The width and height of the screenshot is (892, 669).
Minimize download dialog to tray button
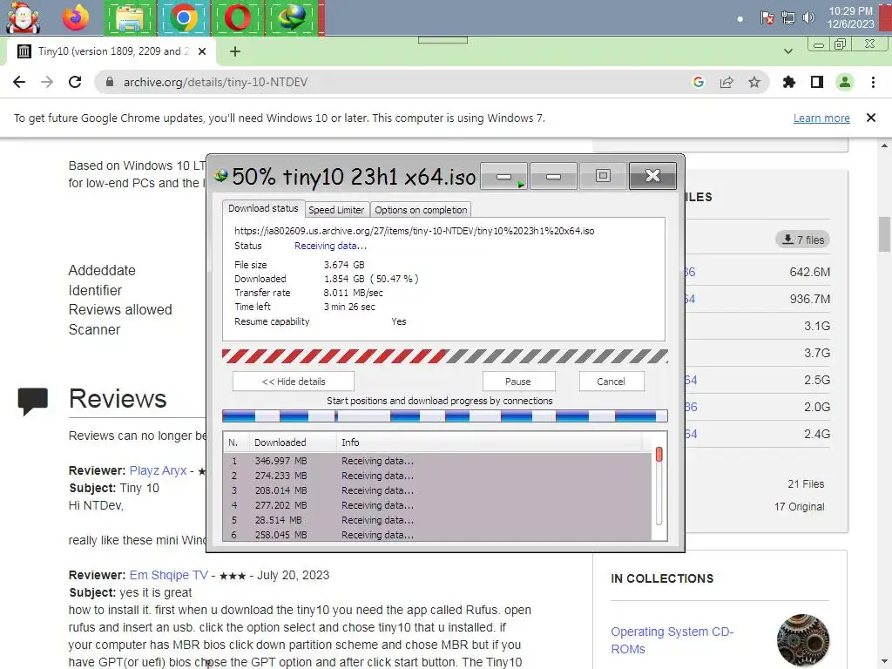tap(504, 176)
